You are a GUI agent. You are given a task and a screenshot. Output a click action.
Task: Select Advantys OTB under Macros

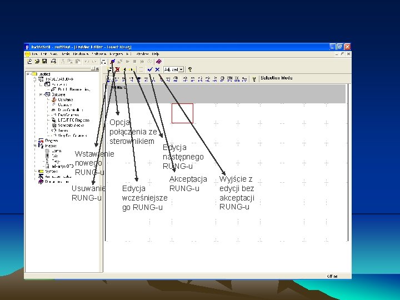coord(62,166)
